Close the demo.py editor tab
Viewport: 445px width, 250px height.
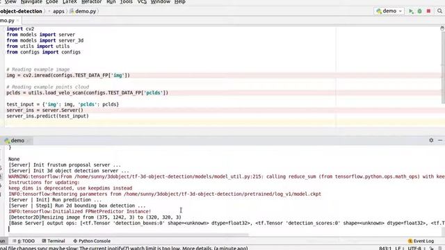[x=17, y=21]
